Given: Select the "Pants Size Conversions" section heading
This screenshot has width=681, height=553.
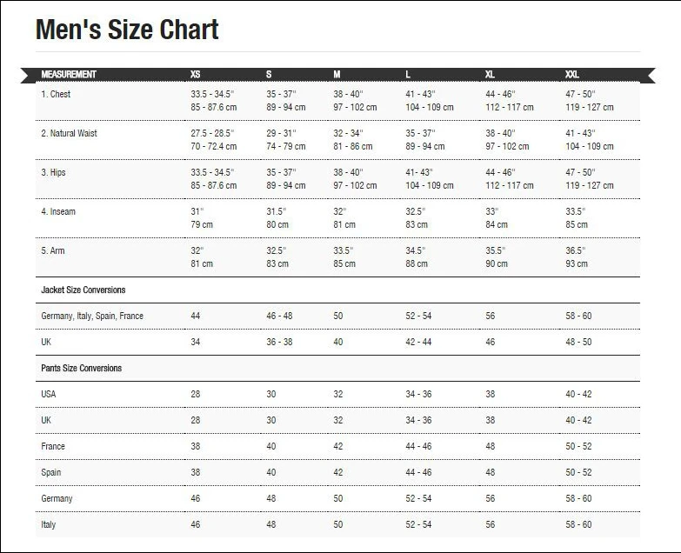Looking at the screenshot, I should (82, 368).
